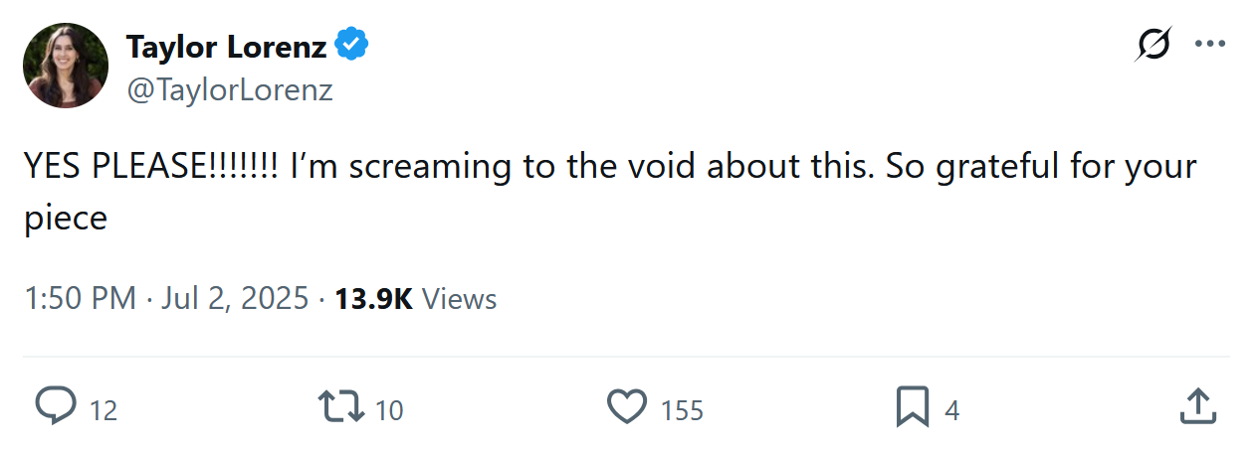Click the 155 likes count
The width and height of the screenshot is (1257, 451).
[x=682, y=410]
